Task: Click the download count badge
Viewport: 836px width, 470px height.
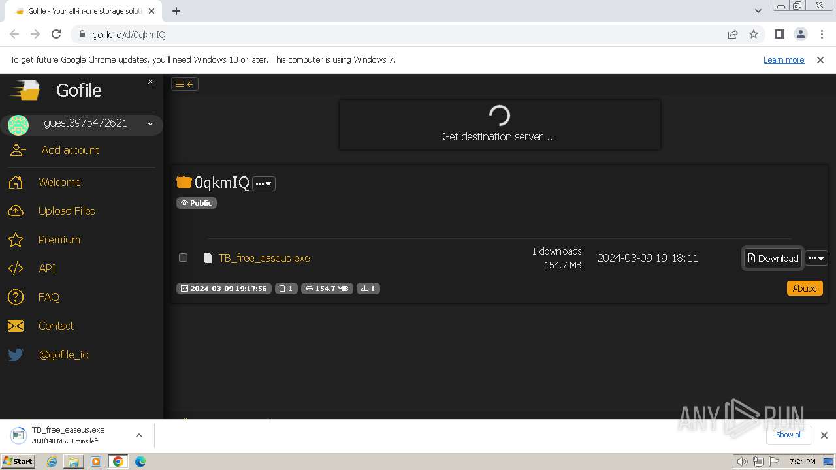Action: click(368, 289)
